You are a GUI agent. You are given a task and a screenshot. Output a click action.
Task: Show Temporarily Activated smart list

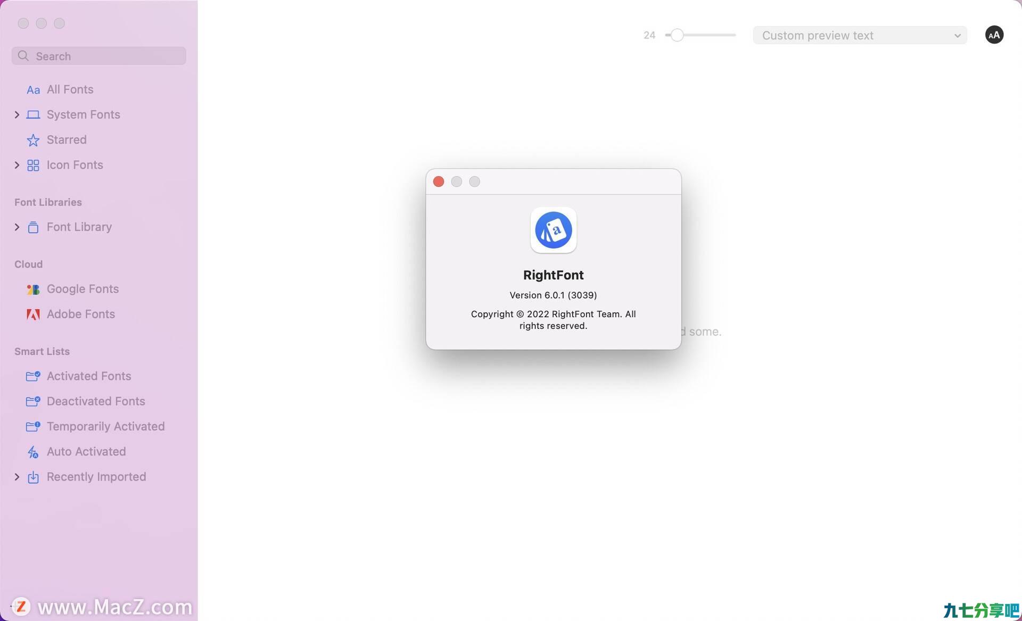[105, 426]
